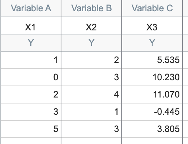Select the cell containing 11.070
188x144 pixels.
[152, 94]
